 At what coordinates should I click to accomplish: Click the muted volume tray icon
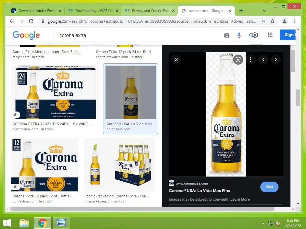[x=278, y=223]
